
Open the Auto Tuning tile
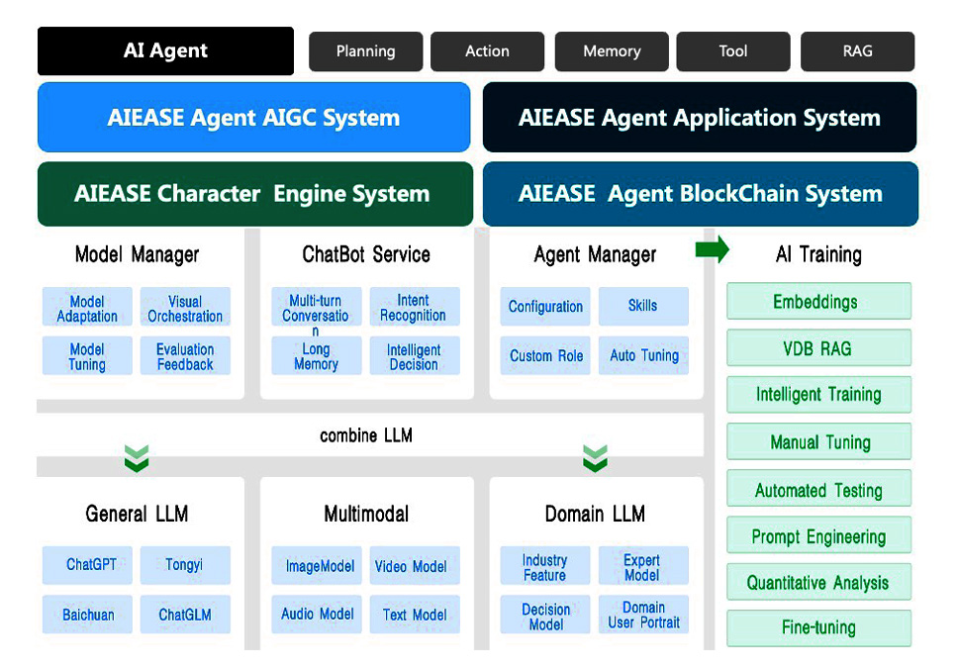coord(643,355)
